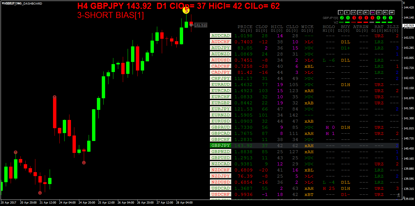
Task: Load the GBPNZD pair button
Action: click(x=221, y=152)
